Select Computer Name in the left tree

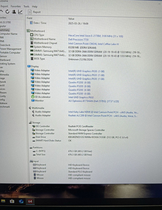pos(8,34)
